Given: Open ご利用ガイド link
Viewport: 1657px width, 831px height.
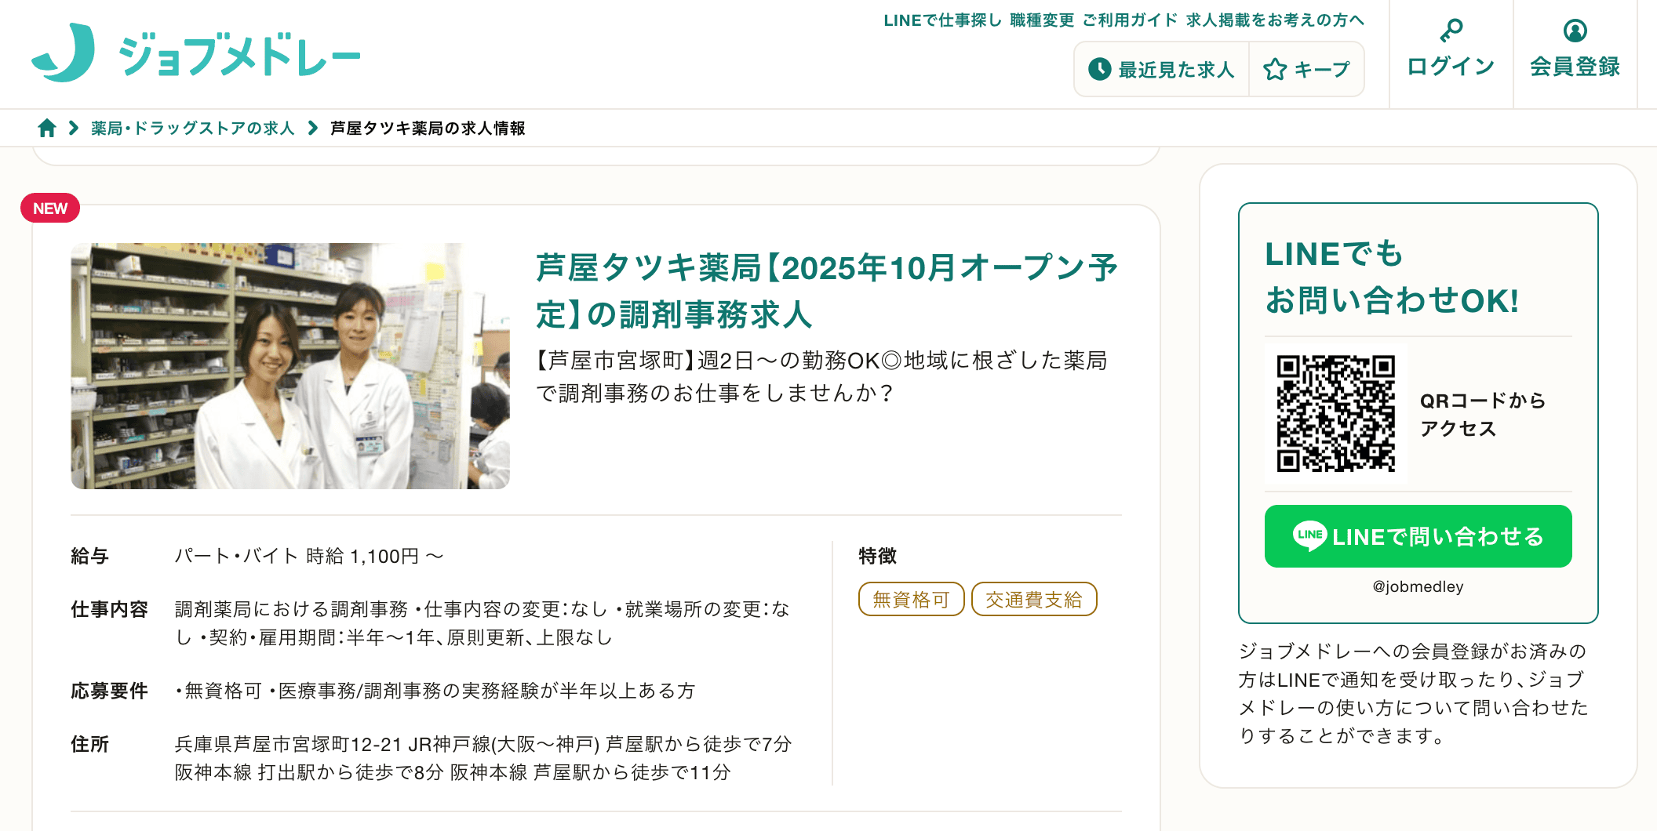Looking at the screenshot, I should pos(1131,20).
